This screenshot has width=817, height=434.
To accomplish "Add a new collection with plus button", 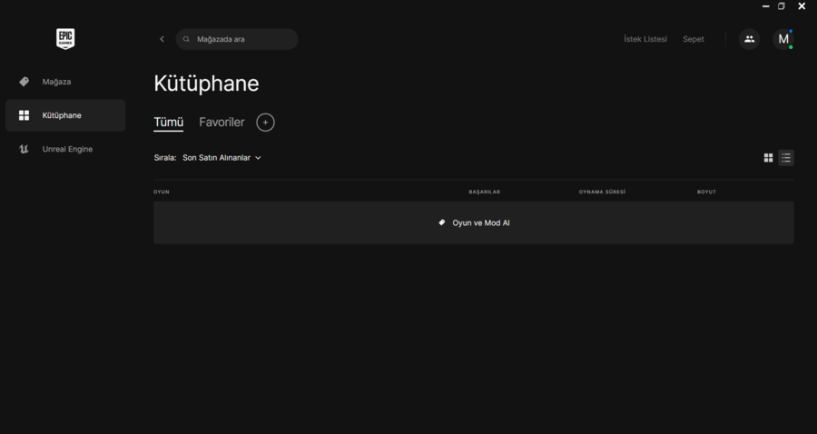I will coord(265,123).
